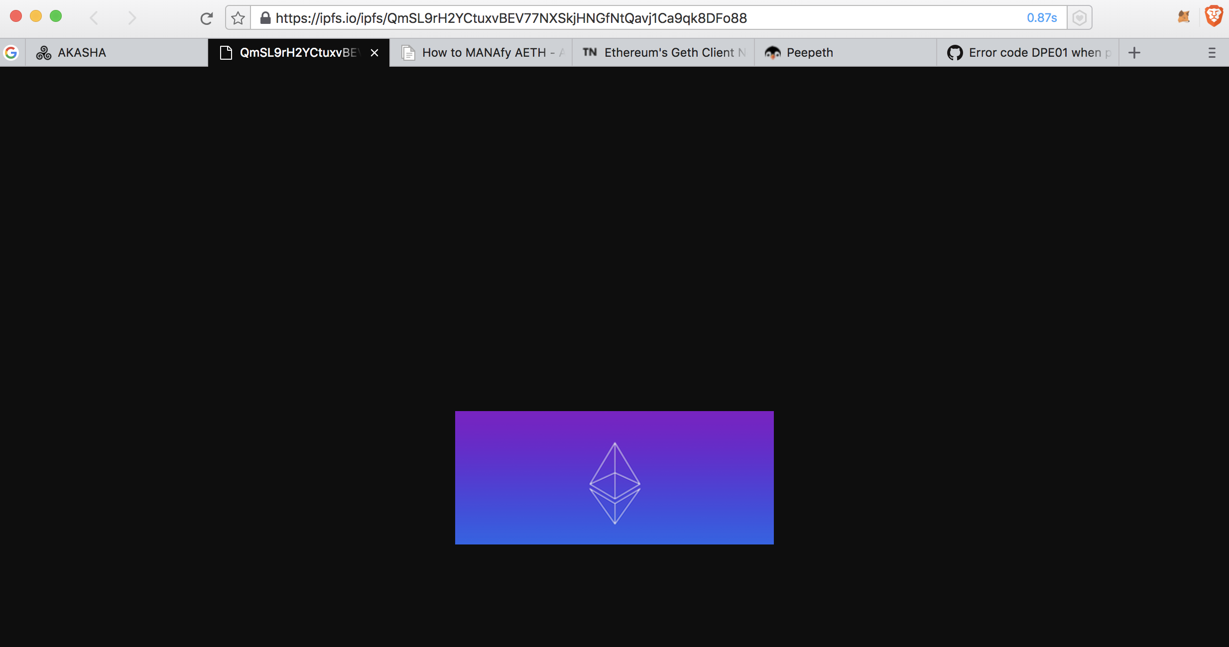Click the ipfs.io URL in address bar
The width and height of the screenshot is (1229, 647).
511,18
